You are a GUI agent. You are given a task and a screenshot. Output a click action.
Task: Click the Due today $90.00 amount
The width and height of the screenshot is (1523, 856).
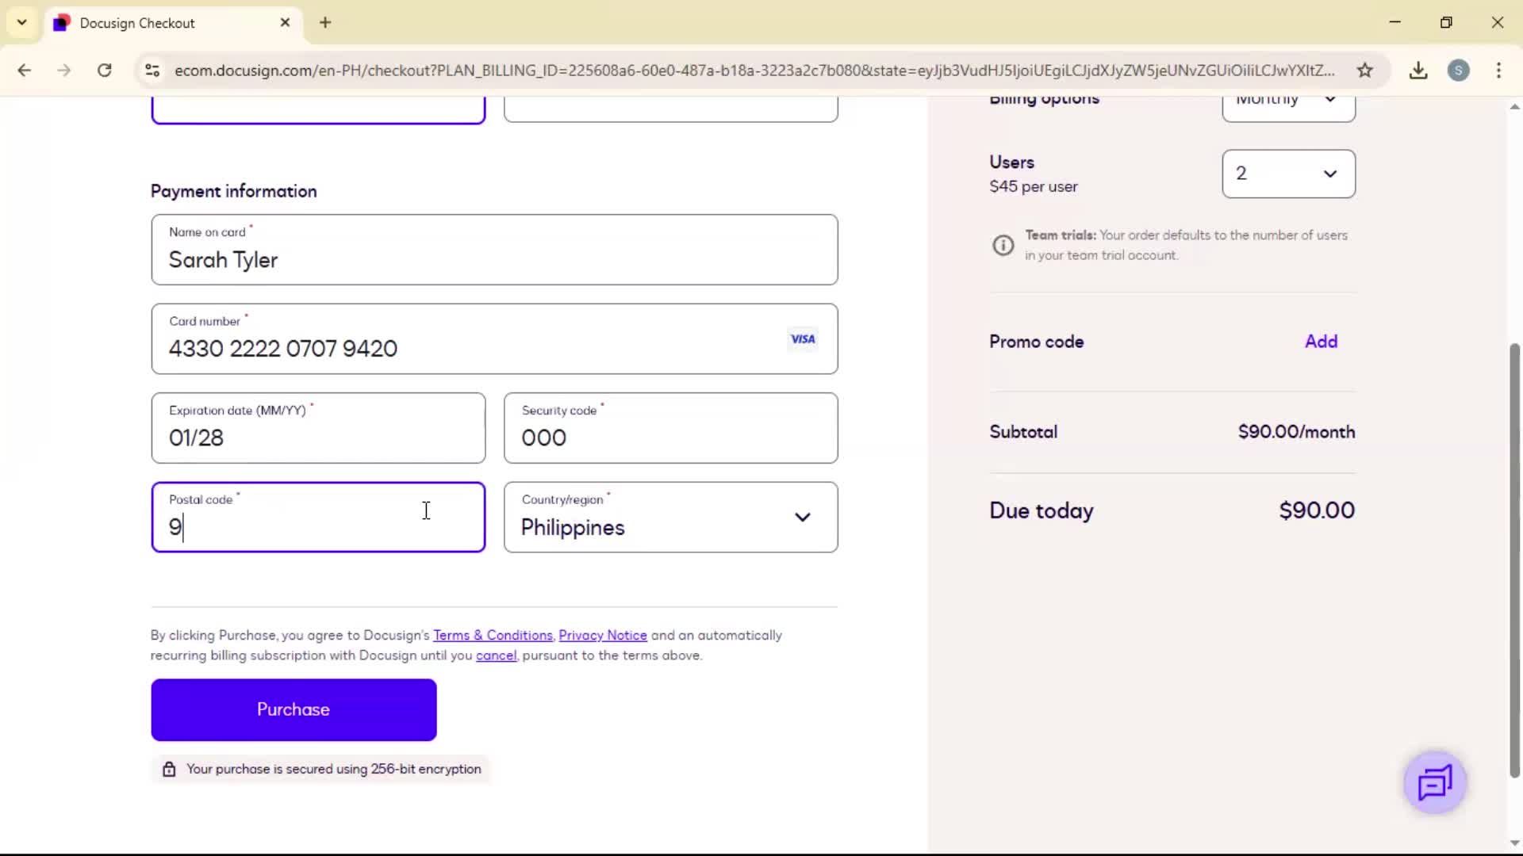[x=1317, y=510]
